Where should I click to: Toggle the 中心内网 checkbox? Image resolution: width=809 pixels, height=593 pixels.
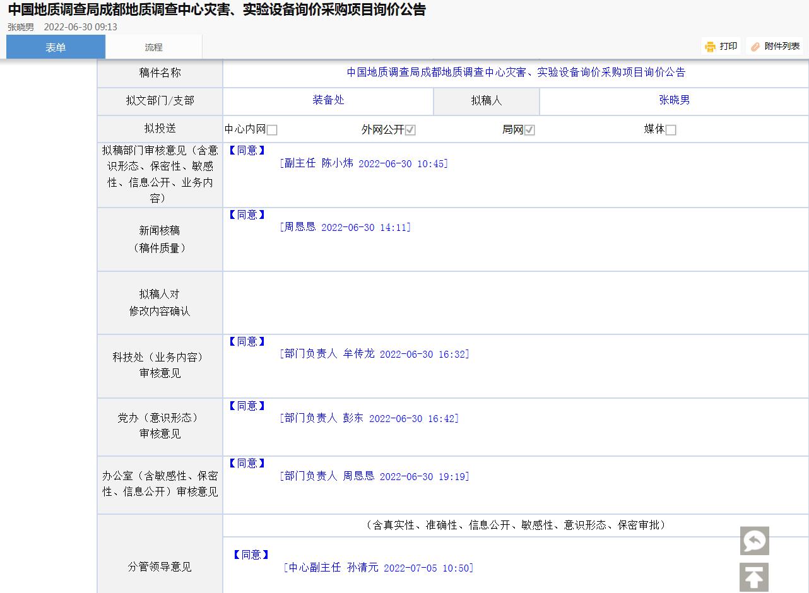click(272, 130)
